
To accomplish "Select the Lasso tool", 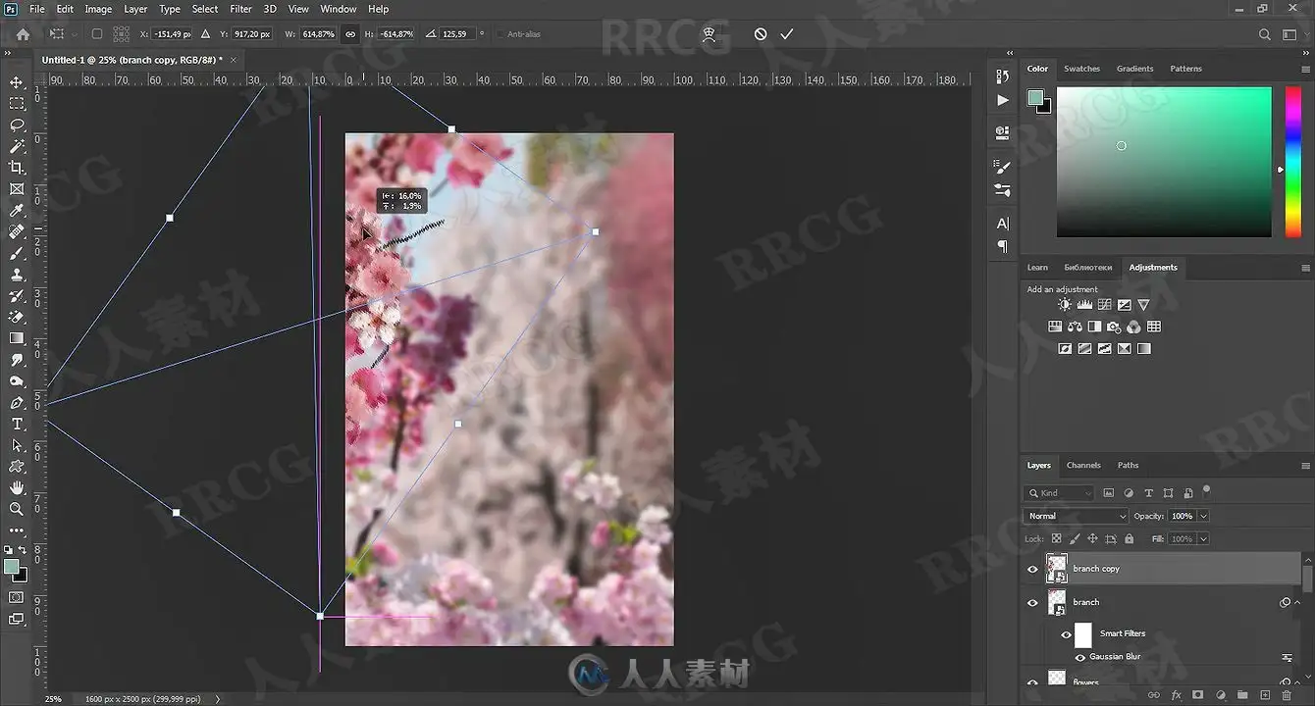I will (x=17, y=125).
